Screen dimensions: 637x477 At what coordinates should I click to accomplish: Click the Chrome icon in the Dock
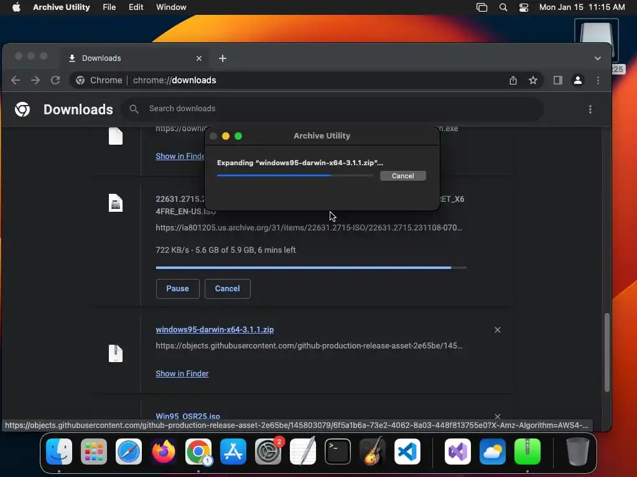tap(198, 452)
